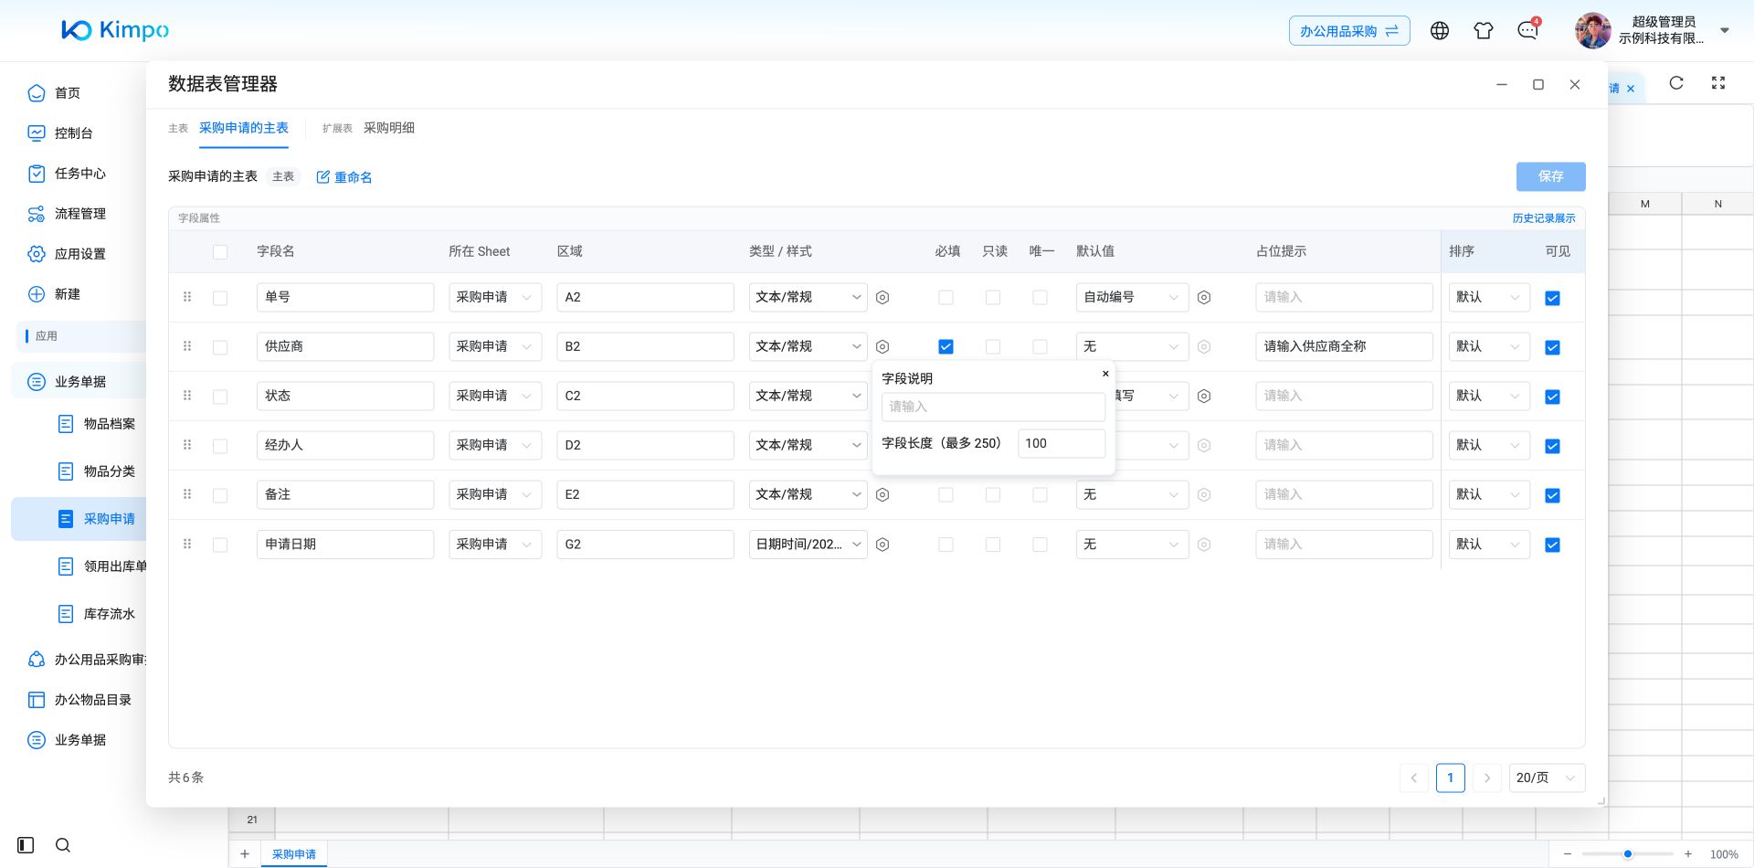
Task: Click the 保存 button
Action: tap(1550, 176)
